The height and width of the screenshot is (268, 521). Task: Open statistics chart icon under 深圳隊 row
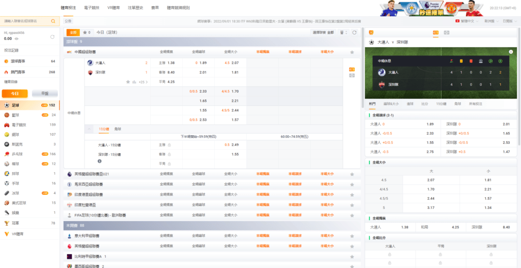click(x=134, y=81)
